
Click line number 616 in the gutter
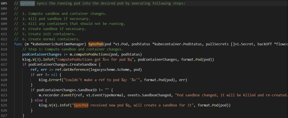[x=4, y=60]
